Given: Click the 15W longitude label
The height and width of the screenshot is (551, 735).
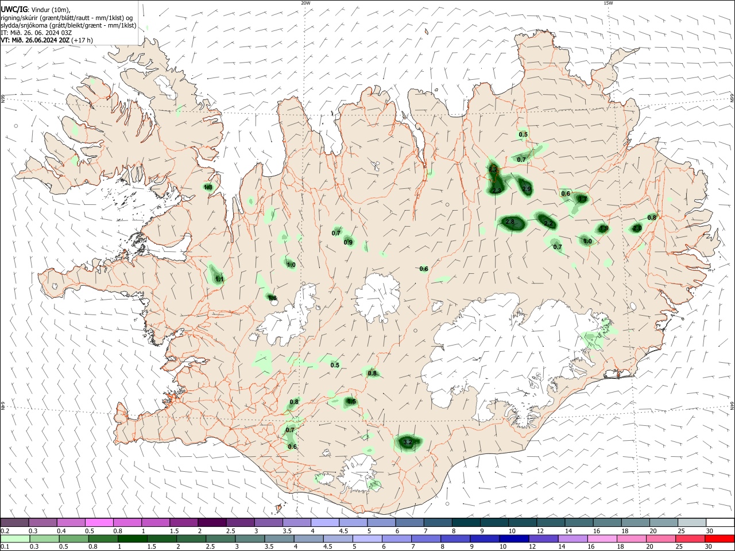Looking at the screenshot, I should coord(608,3).
